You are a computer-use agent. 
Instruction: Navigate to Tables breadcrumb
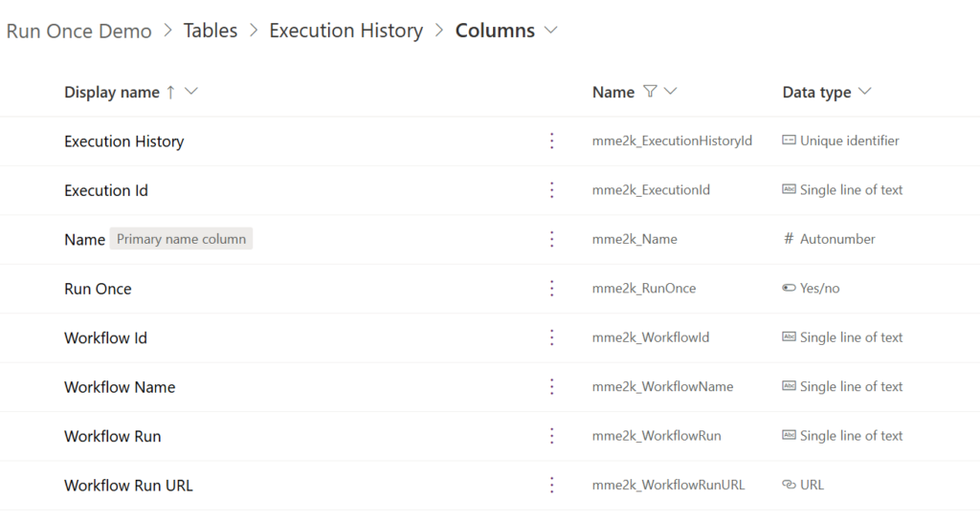210,31
